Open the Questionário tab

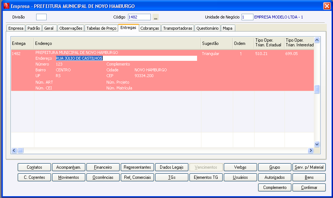click(x=208, y=28)
